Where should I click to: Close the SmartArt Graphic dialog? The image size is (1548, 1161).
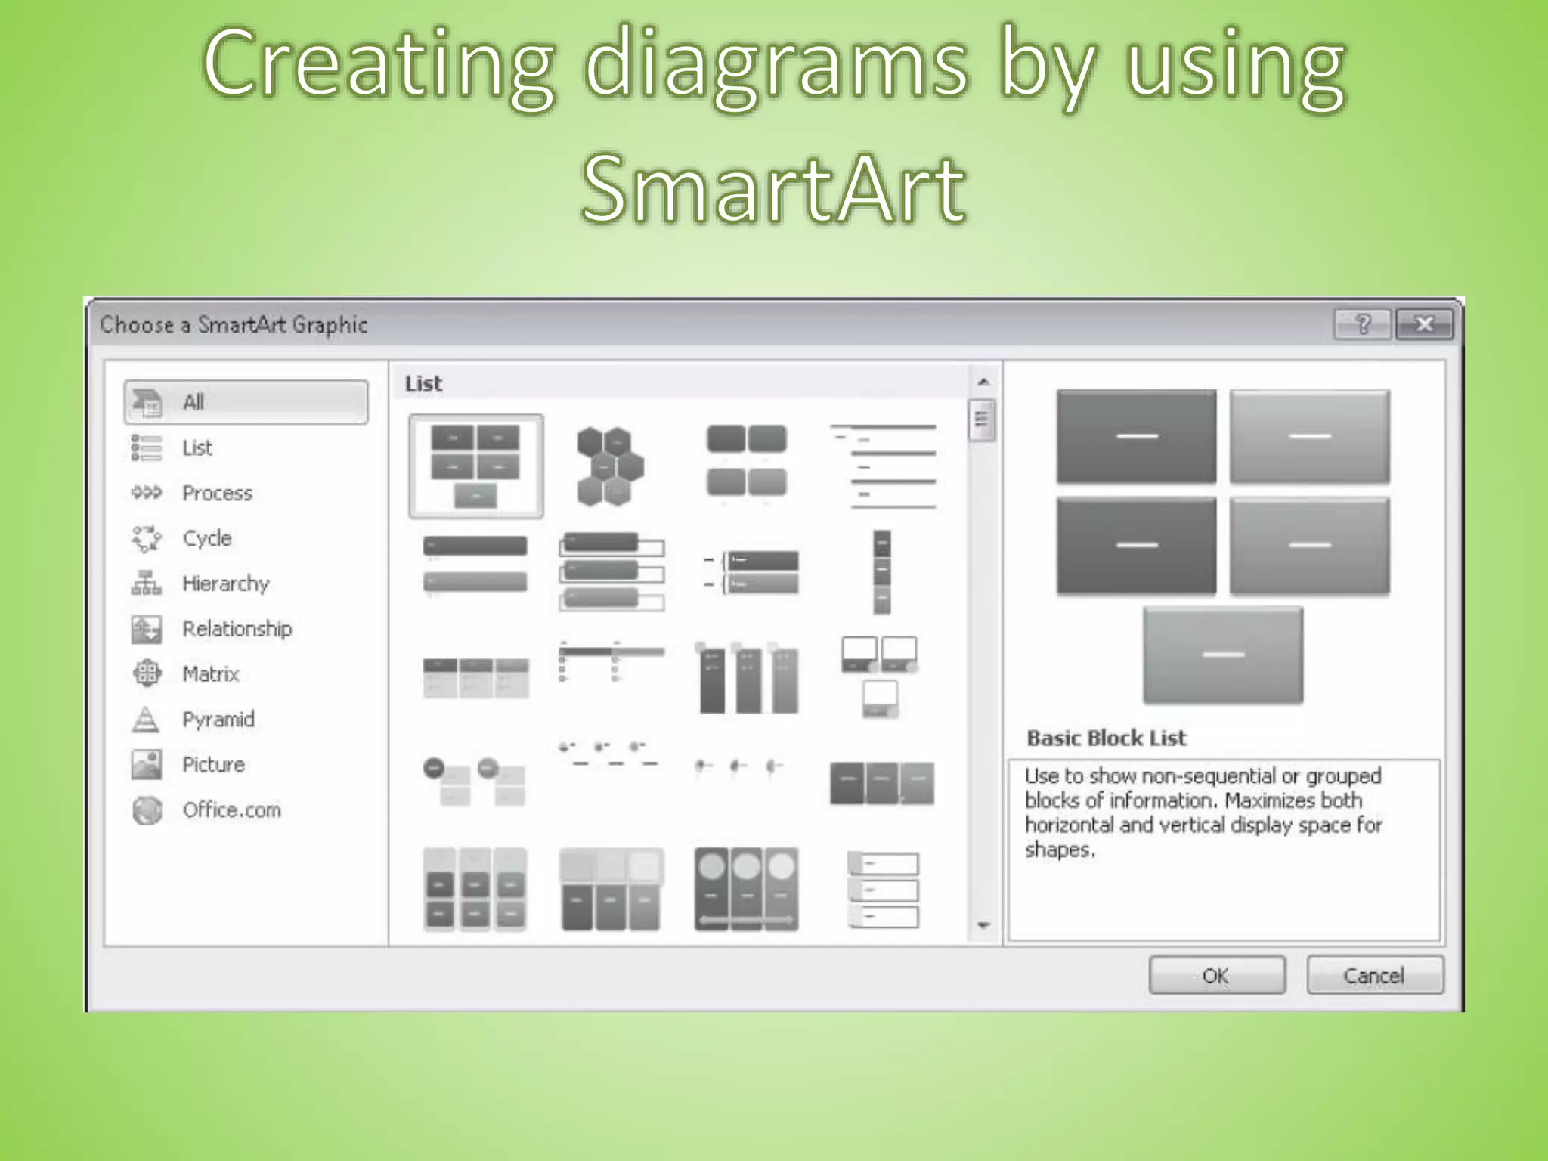coord(1424,325)
